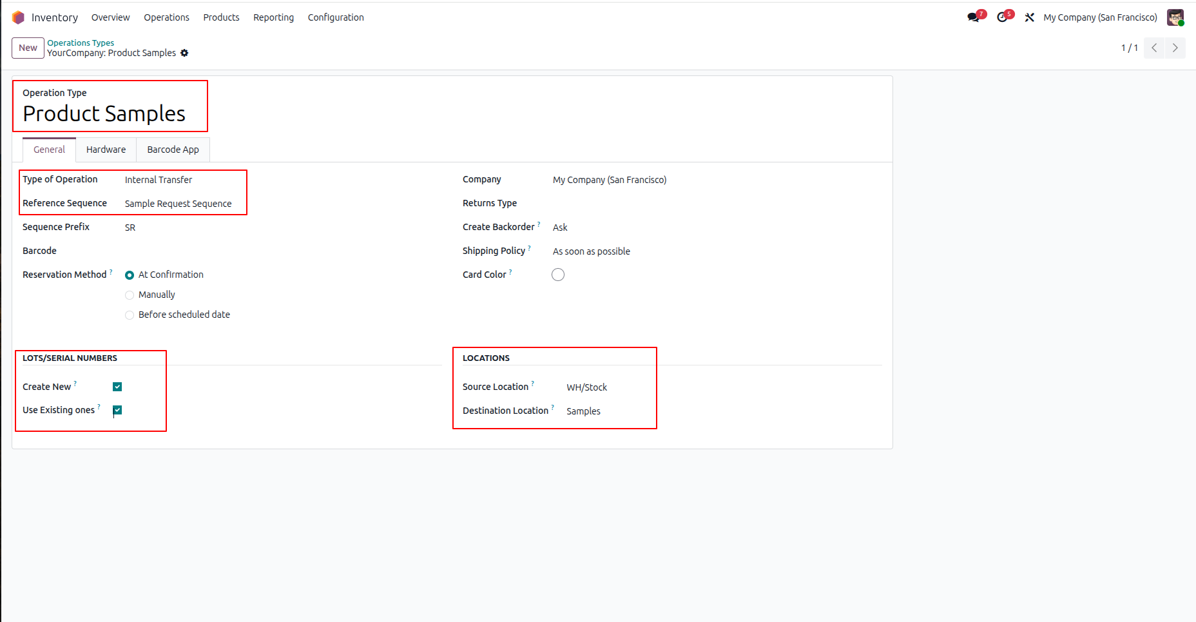Pick a Card Color swatch circle
The image size is (1196, 622).
[x=558, y=275]
